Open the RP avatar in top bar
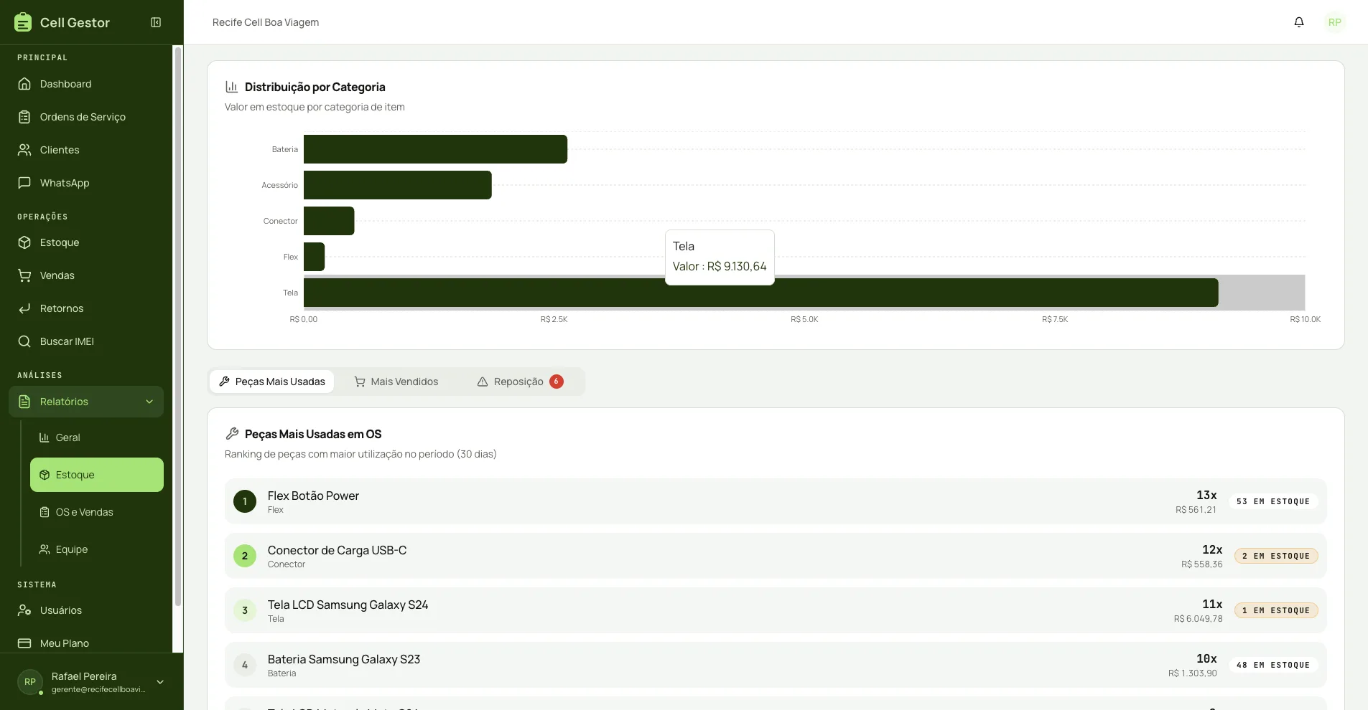The width and height of the screenshot is (1368, 710). coord(1335,22)
